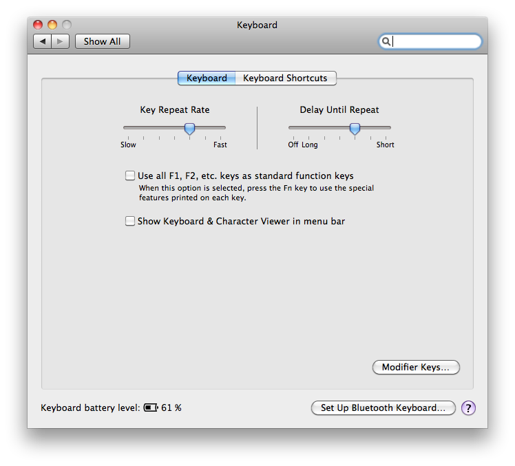The width and height of the screenshot is (515, 466).
Task: Click the "Delay Until Repeat" heading
Action: (339, 109)
